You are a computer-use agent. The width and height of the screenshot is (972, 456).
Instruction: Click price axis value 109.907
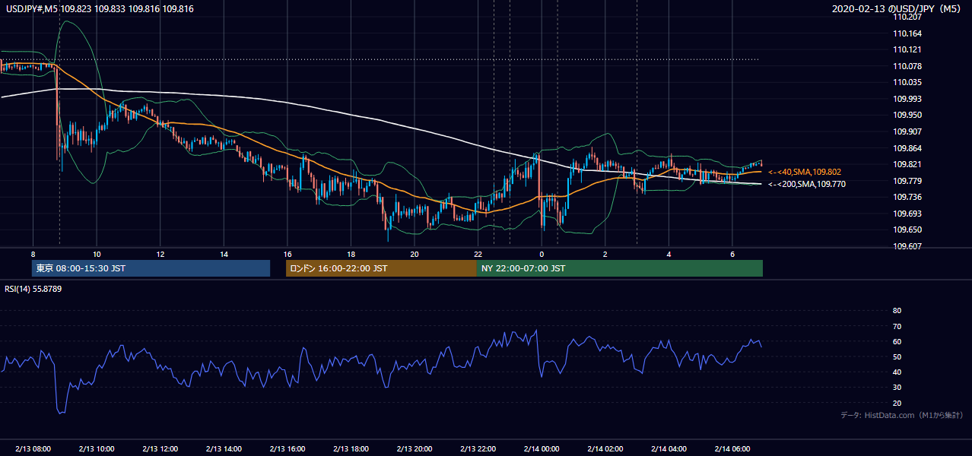click(x=908, y=131)
